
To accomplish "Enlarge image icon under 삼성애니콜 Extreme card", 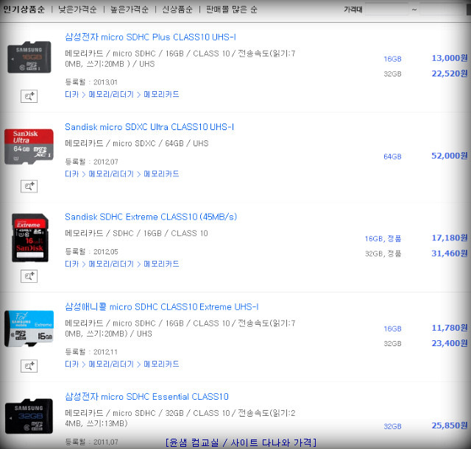I will coord(29,366).
